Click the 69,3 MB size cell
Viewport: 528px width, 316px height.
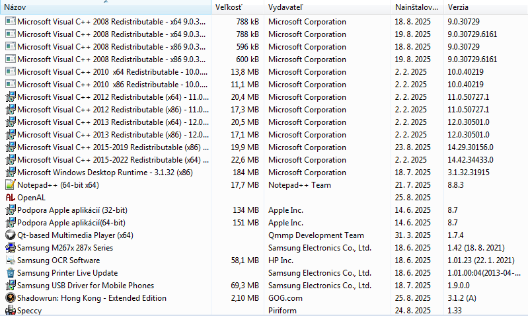point(245,286)
